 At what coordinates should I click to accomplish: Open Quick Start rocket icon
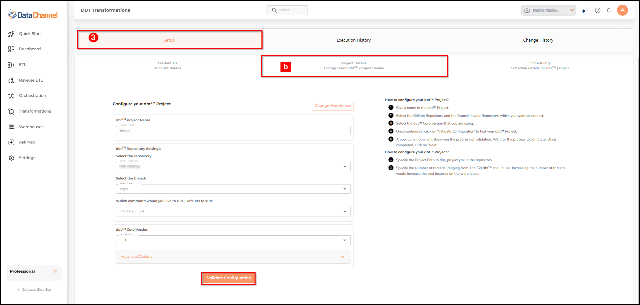click(11, 34)
